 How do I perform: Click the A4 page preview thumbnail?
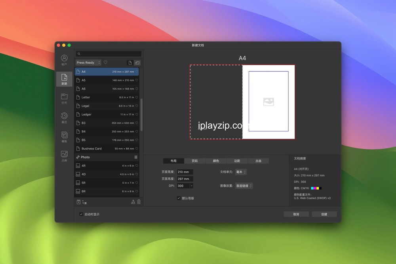(x=242, y=102)
